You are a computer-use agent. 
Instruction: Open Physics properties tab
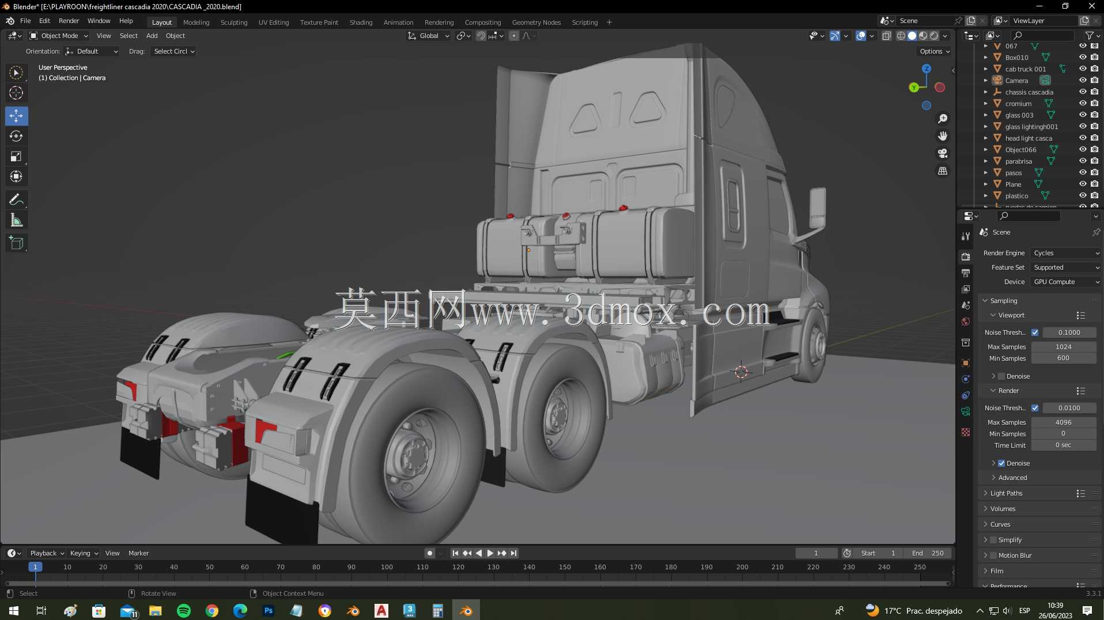click(x=966, y=379)
